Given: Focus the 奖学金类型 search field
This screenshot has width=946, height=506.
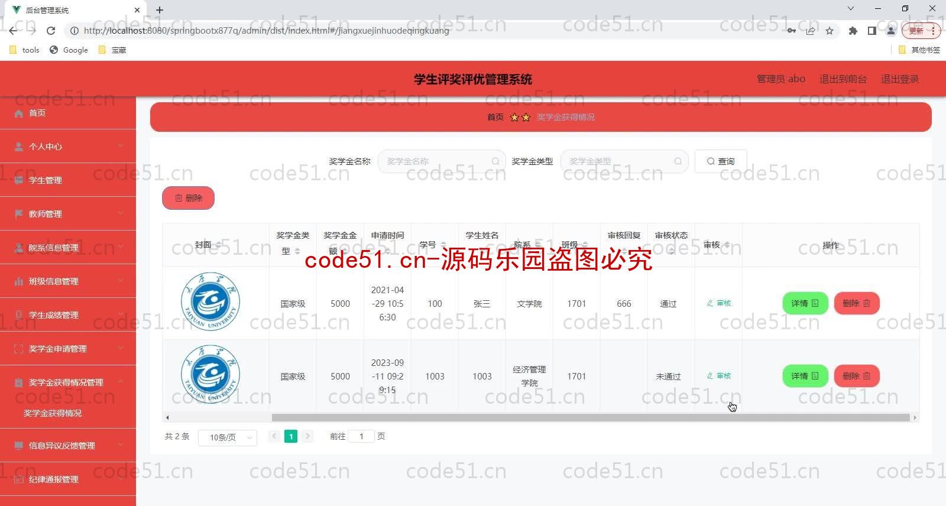Looking at the screenshot, I should pos(624,161).
